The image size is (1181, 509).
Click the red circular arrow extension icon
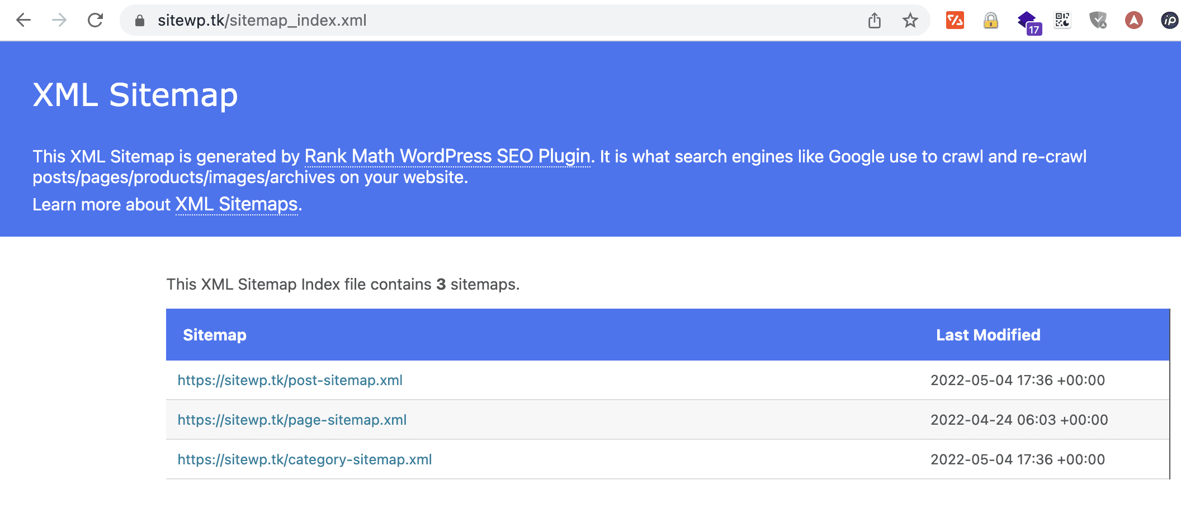(1134, 20)
